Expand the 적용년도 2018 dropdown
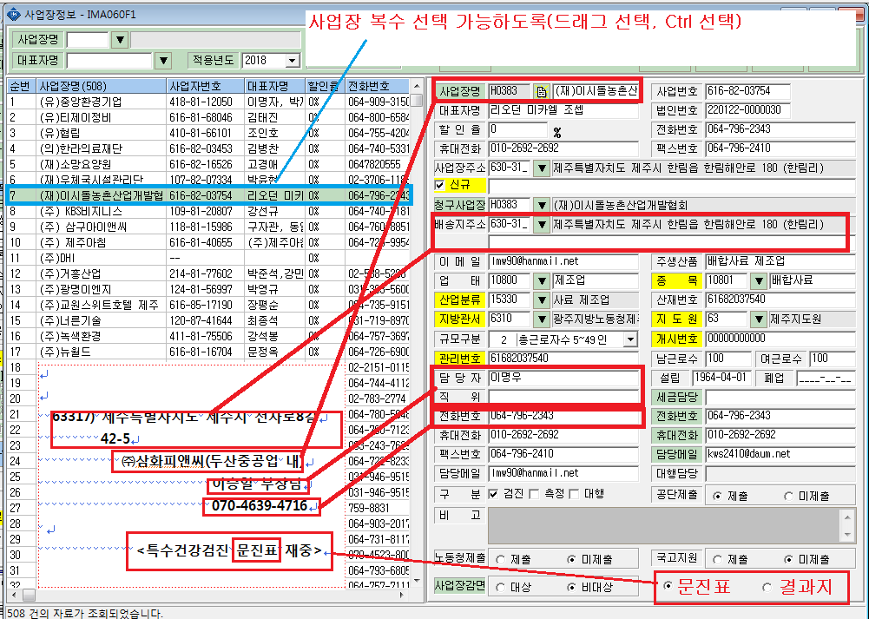Screen dimensions: 869x619 coord(293,61)
